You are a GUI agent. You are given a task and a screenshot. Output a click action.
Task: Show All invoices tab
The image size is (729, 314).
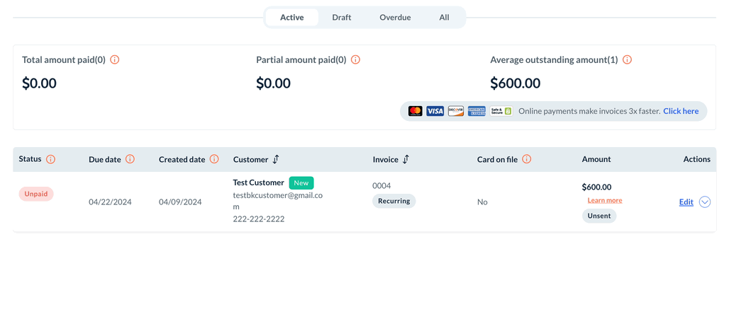click(444, 17)
